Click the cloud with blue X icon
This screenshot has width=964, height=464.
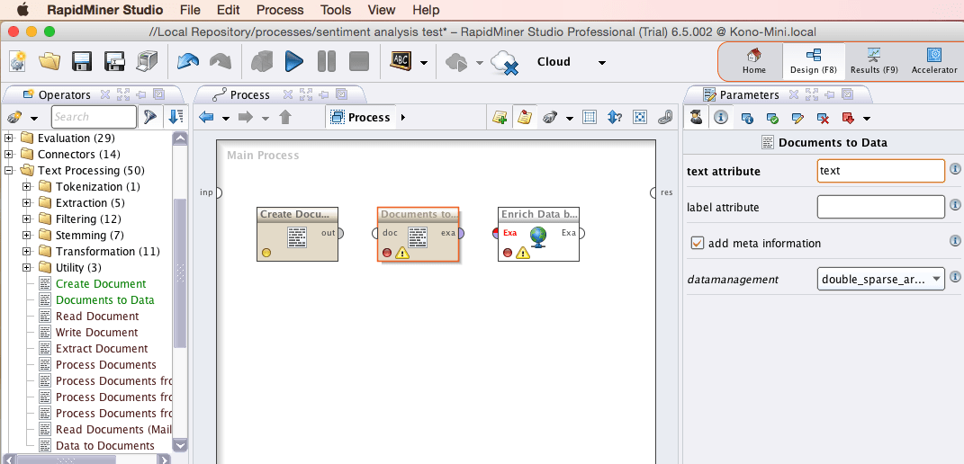pyautogui.click(x=505, y=62)
